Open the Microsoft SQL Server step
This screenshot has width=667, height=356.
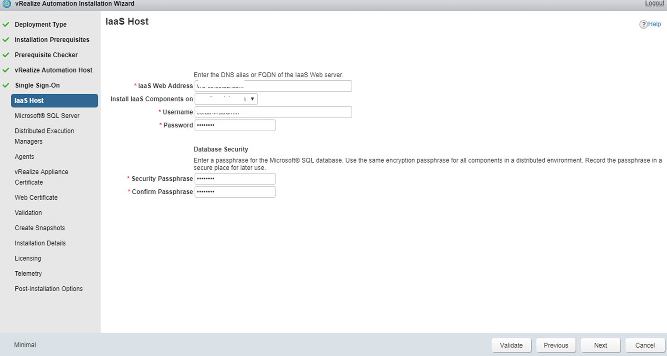[x=47, y=116]
